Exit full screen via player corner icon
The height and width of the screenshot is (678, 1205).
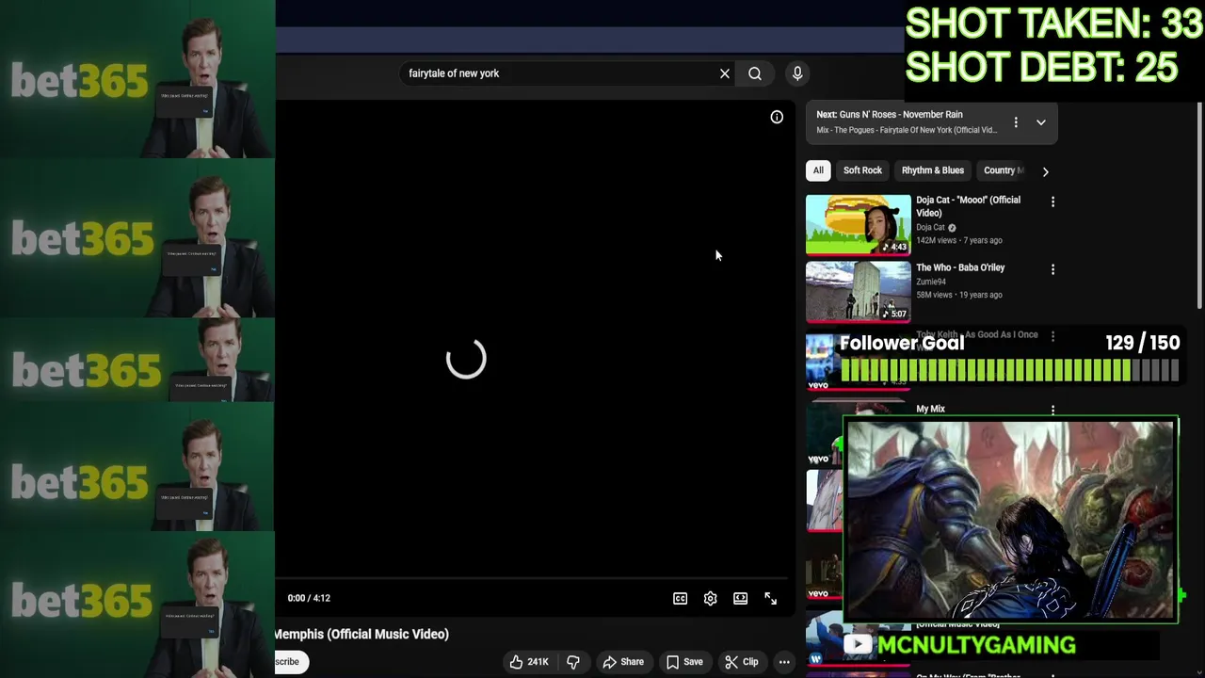[x=771, y=598]
